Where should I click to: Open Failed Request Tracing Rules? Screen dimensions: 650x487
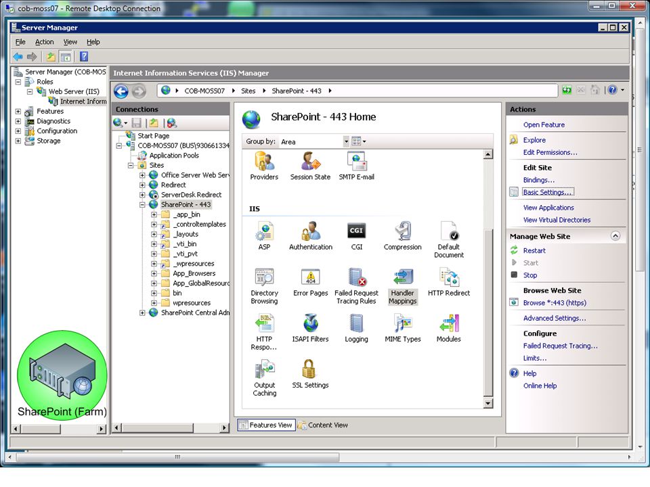[357, 286]
